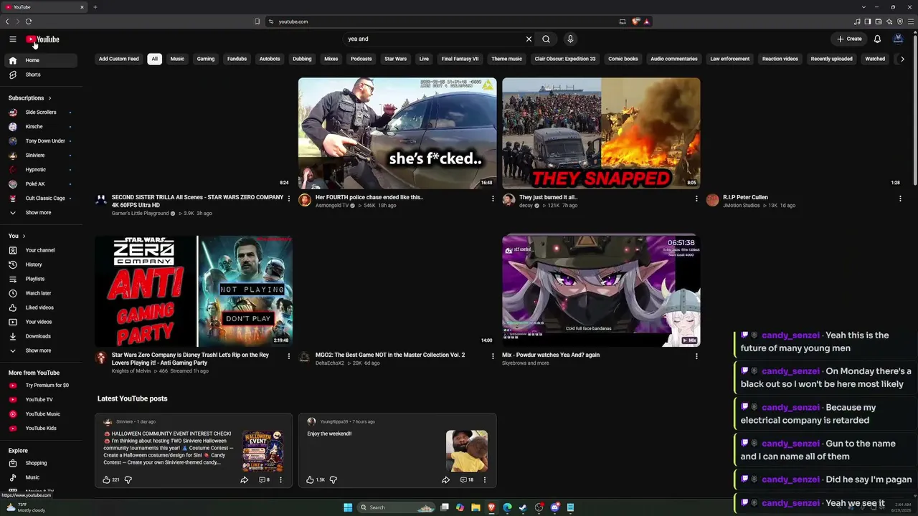This screenshot has height=516, width=918.
Task: Open the Create menu
Action: click(850, 39)
